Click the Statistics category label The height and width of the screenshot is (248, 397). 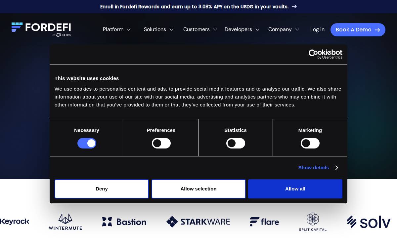click(236, 130)
